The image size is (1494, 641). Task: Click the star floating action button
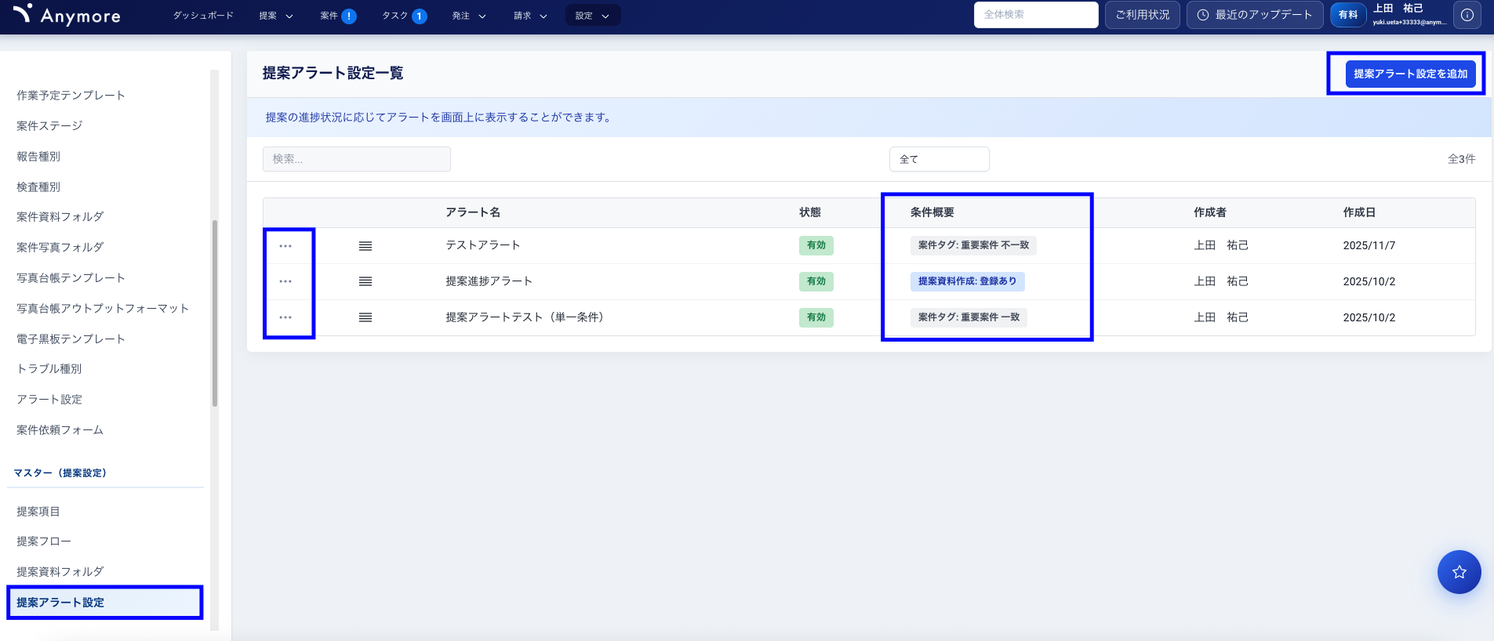tap(1459, 572)
